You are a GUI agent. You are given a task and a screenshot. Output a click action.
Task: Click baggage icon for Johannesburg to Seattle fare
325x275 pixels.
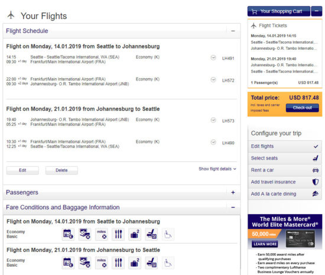[135, 263]
